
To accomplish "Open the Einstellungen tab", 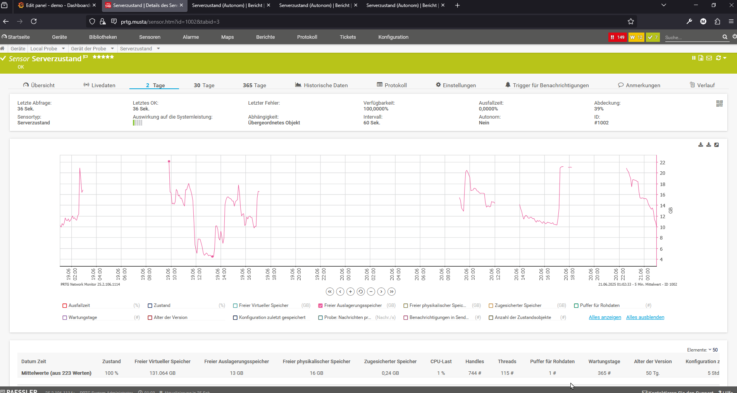I will (456, 85).
